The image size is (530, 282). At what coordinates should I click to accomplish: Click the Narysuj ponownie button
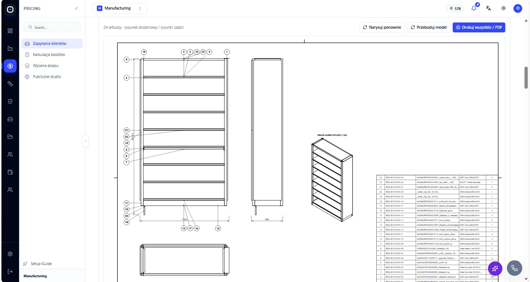click(x=382, y=27)
